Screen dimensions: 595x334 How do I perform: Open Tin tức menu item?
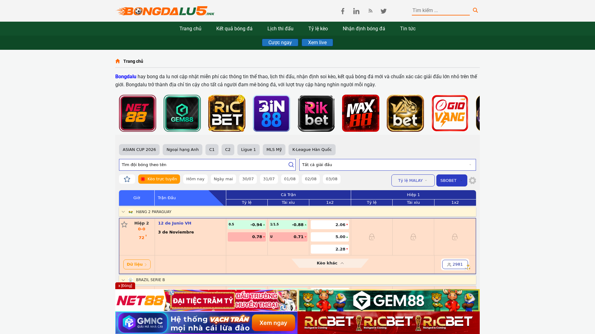[x=408, y=29]
